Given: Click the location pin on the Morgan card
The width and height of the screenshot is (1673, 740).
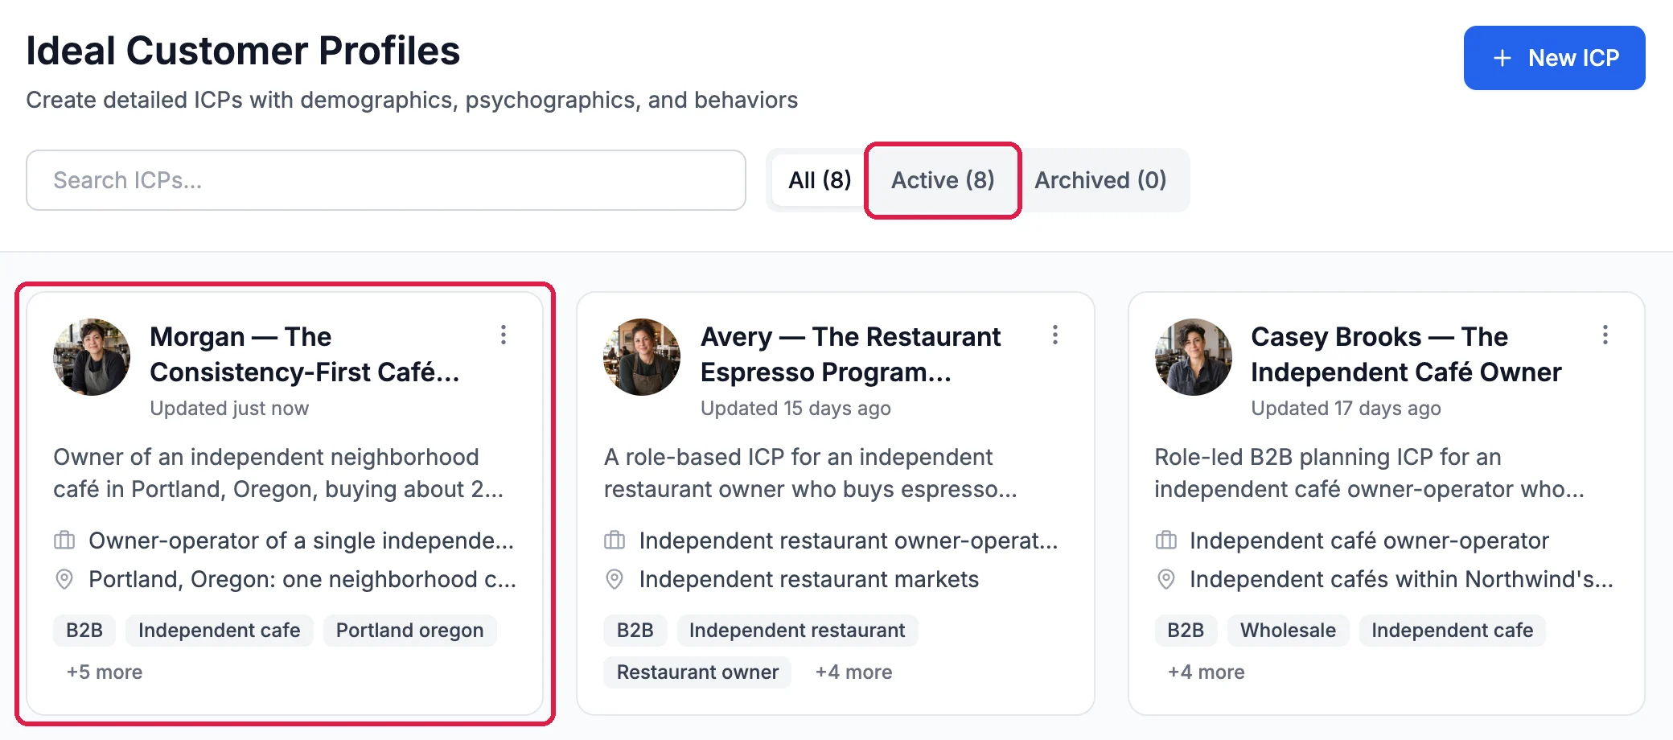Looking at the screenshot, I should tap(64, 579).
